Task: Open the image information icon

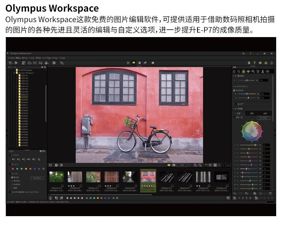Action: (260, 63)
